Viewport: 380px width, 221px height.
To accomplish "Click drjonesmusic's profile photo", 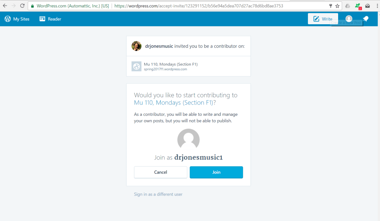I will 137,46.
